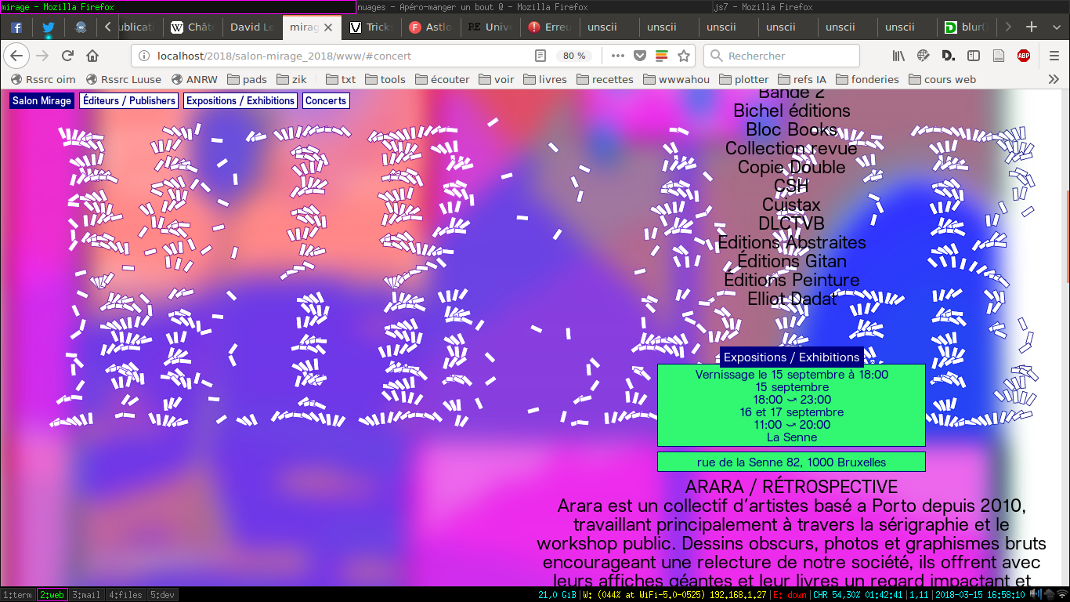Image resolution: width=1070 pixels, height=602 pixels.
Task: Toggle reader view in address bar
Action: pyautogui.click(x=540, y=56)
